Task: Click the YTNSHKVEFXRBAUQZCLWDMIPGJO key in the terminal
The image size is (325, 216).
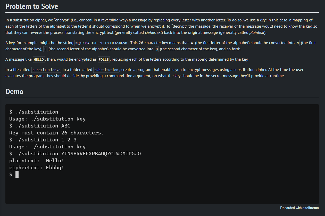Action: coord(101,154)
